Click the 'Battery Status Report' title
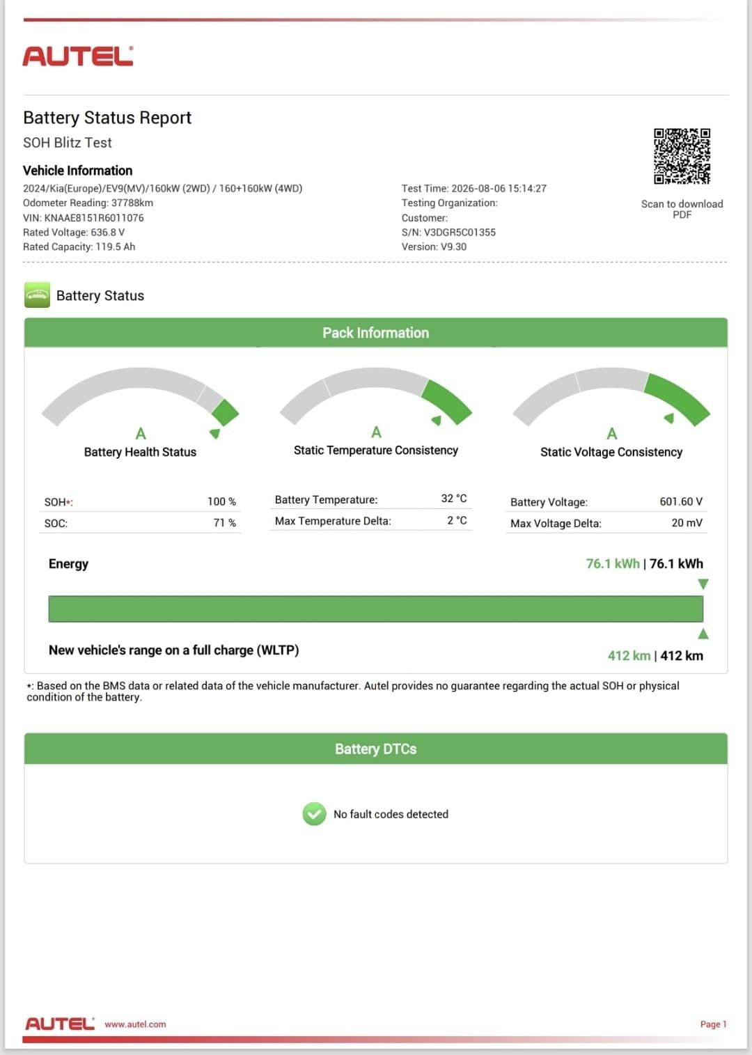 tap(107, 118)
